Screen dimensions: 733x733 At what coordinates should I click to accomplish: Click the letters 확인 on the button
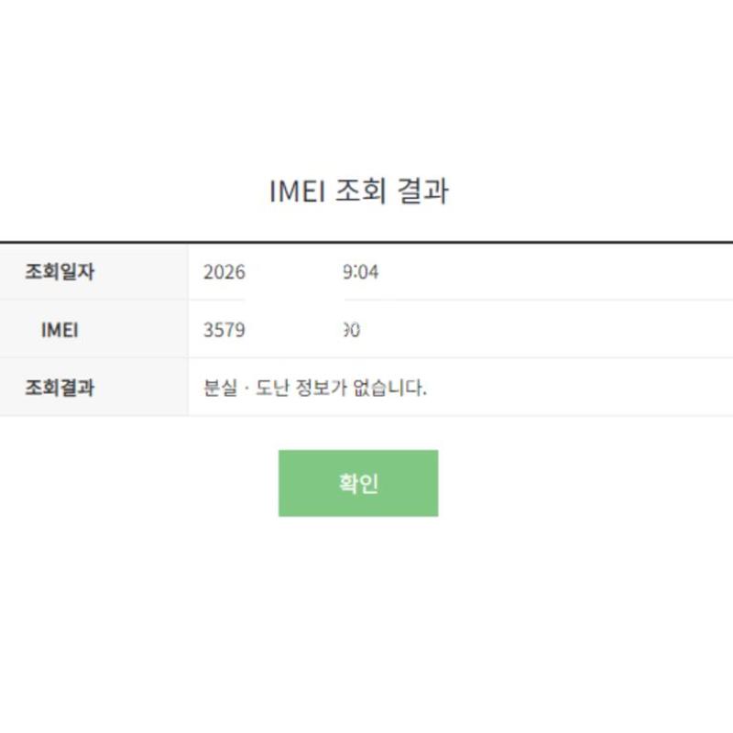pyautogui.click(x=358, y=484)
